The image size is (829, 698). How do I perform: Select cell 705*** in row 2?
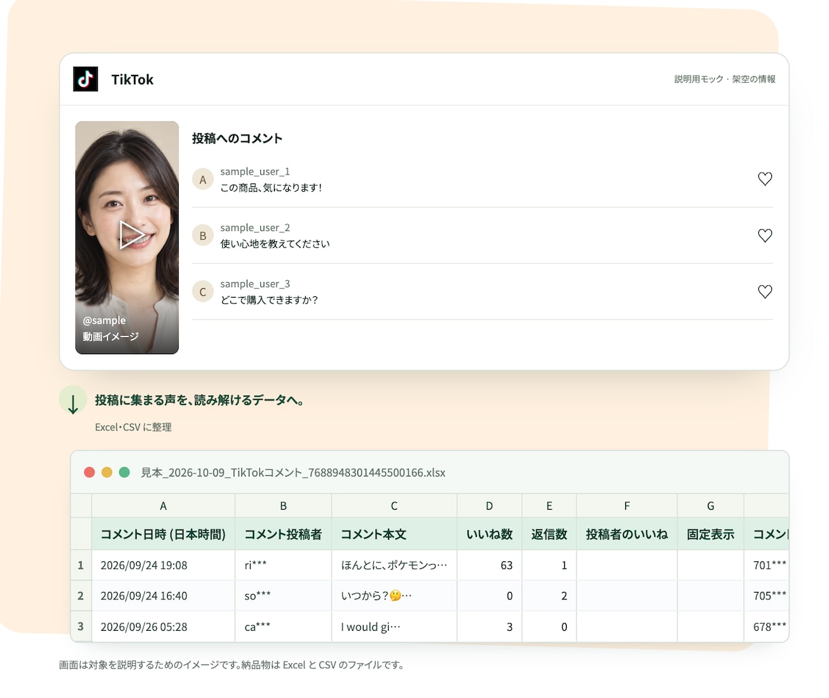point(766,595)
